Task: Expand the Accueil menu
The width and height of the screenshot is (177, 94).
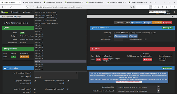Action: coord(15,12)
